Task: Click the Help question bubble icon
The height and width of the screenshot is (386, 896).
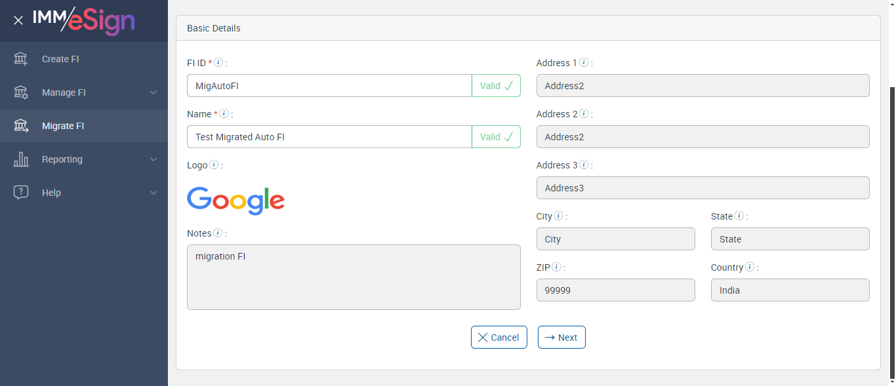Action: [21, 193]
